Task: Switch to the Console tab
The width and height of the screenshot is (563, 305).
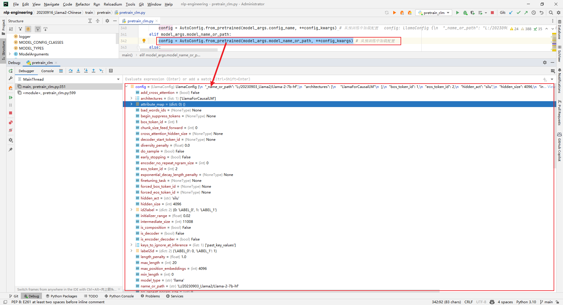Action: point(48,71)
